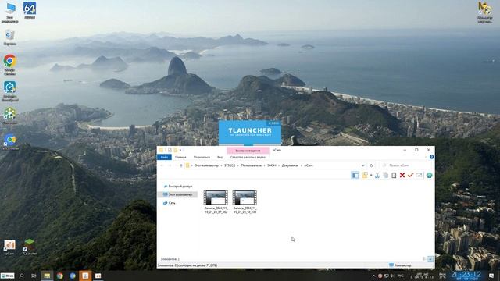Toggle the preview pane toolbar icon
This screenshot has width=500, height=281.
(355, 175)
